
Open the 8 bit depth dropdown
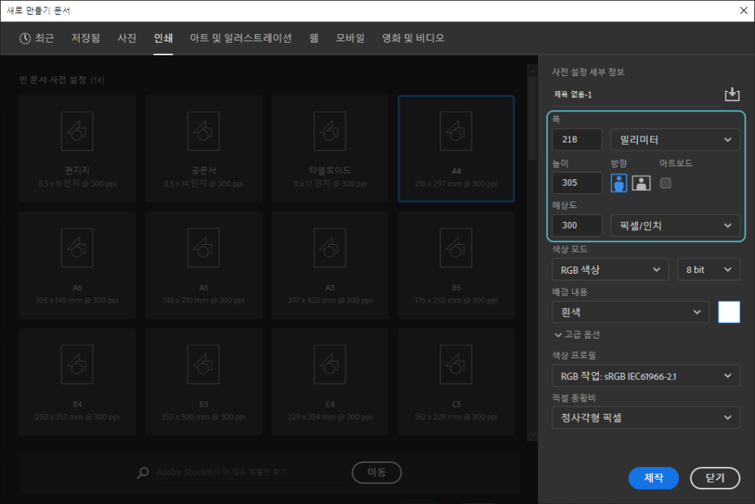pos(708,270)
